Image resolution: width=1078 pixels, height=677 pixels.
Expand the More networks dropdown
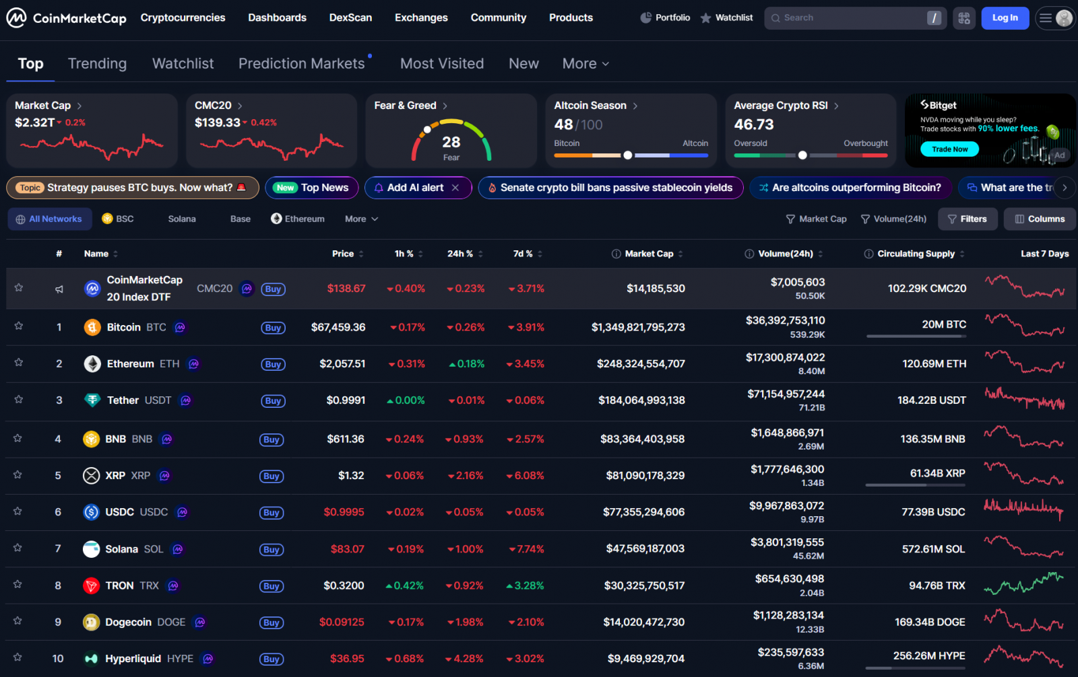[x=361, y=219]
